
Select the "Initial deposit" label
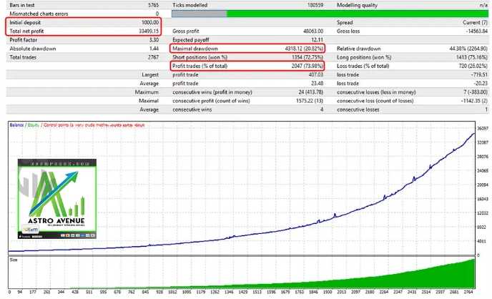pos(25,23)
